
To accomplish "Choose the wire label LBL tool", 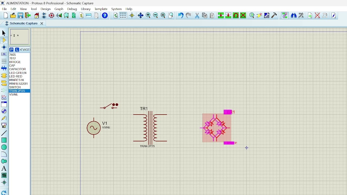I will point(4,54).
